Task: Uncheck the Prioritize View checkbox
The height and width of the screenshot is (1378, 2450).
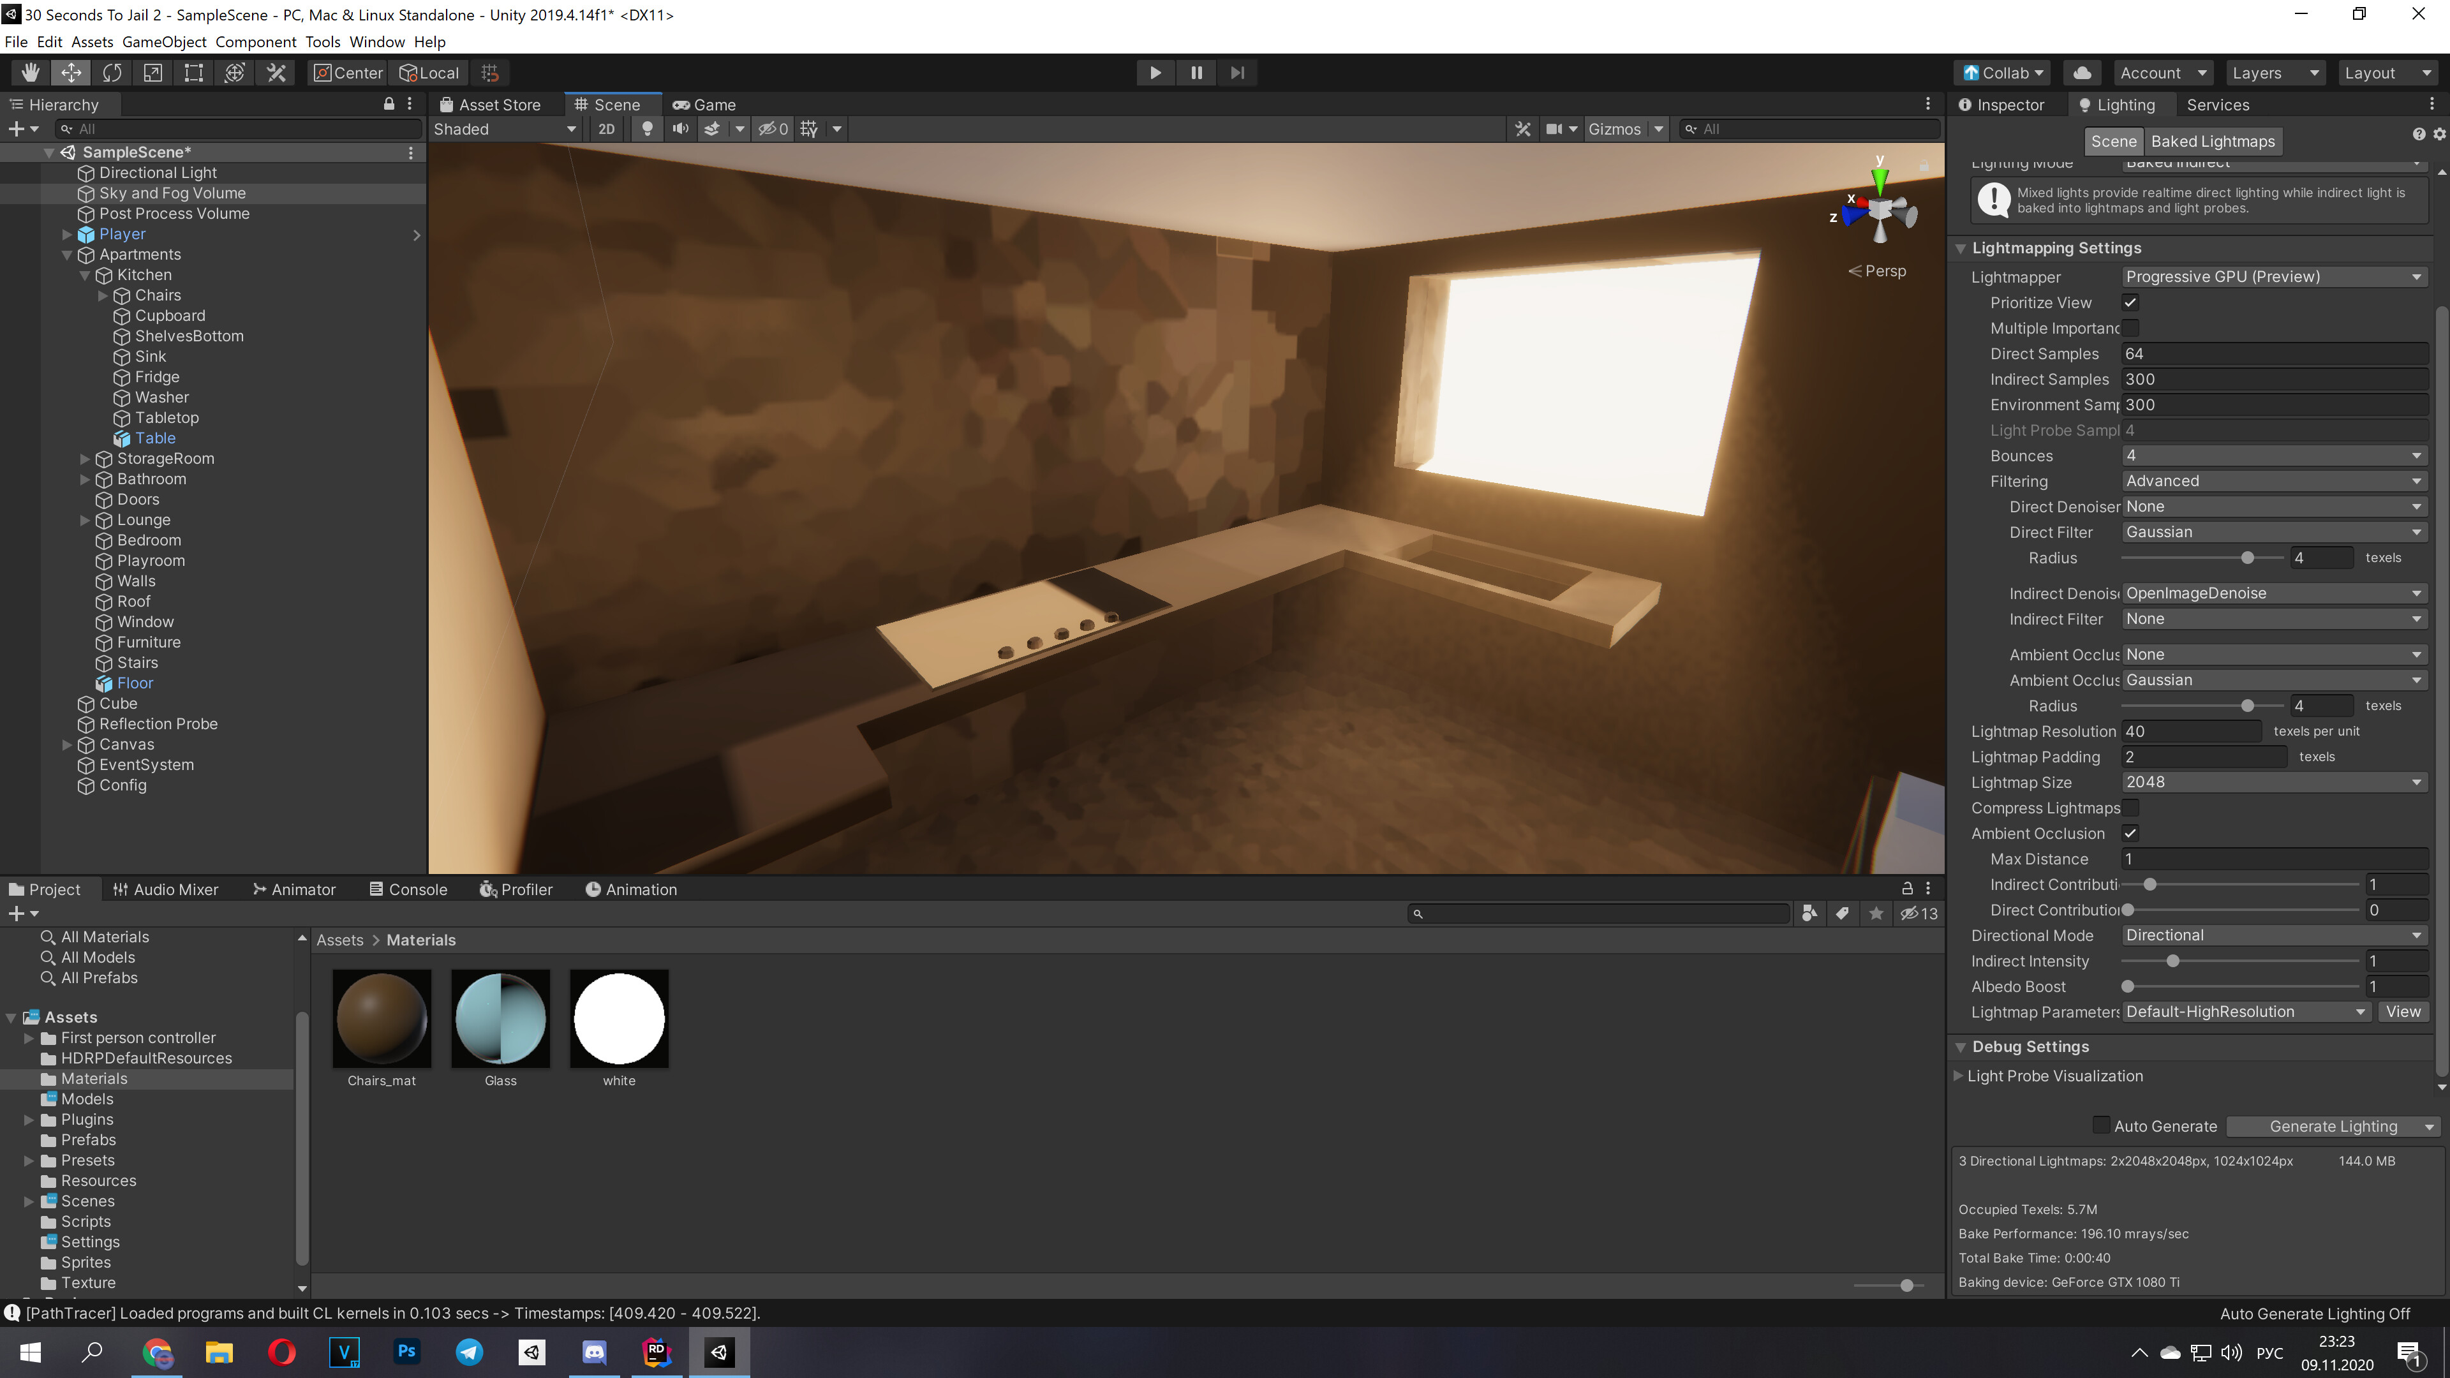Action: [x=2130, y=302]
